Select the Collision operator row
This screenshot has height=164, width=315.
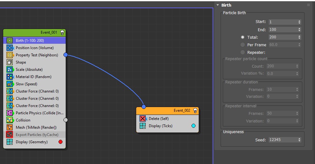coord(34,120)
